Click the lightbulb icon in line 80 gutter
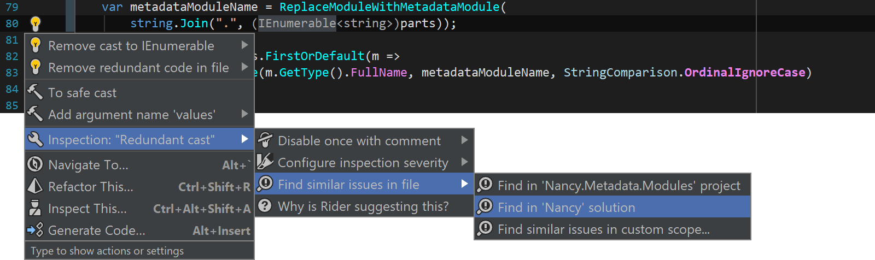The width and height of the screenshot is (875, 260). [36, 23]
